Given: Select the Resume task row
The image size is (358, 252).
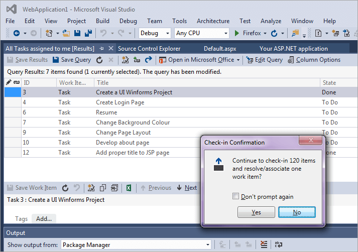Looking at the screenshot, I should (x=181, y=112).
